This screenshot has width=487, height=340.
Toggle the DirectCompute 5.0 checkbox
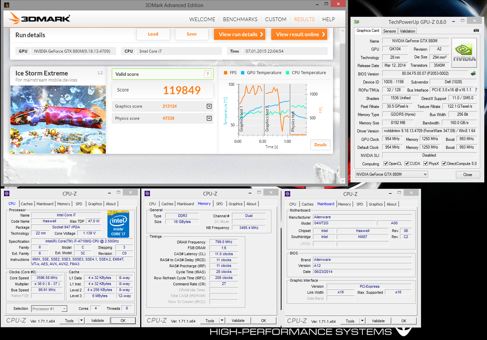(444, 164)
